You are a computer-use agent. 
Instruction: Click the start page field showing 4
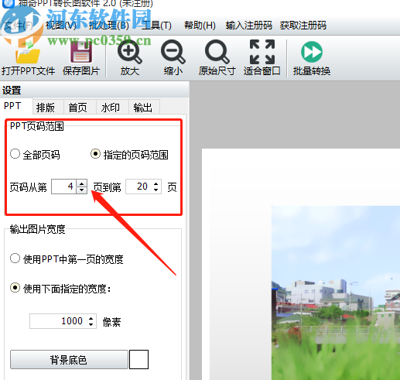pos(64,187)
